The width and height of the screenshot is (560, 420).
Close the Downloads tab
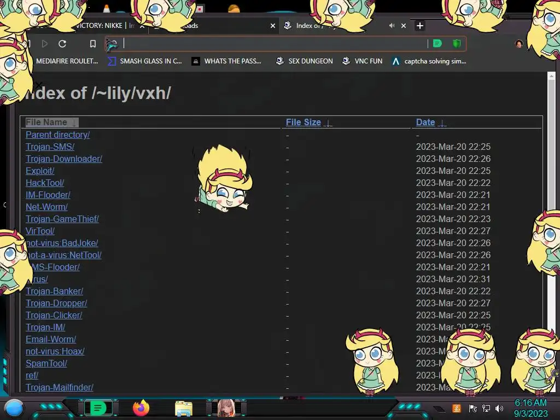[273, 26]
